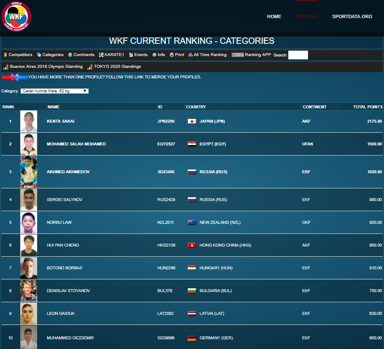
Task: Click the WKF federation logo
Action: (x=16, y=16)
